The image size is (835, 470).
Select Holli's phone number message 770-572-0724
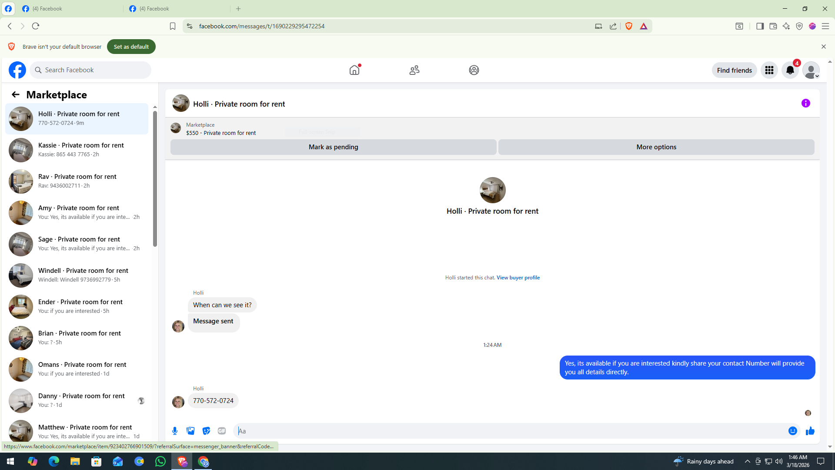coord(213,401)
